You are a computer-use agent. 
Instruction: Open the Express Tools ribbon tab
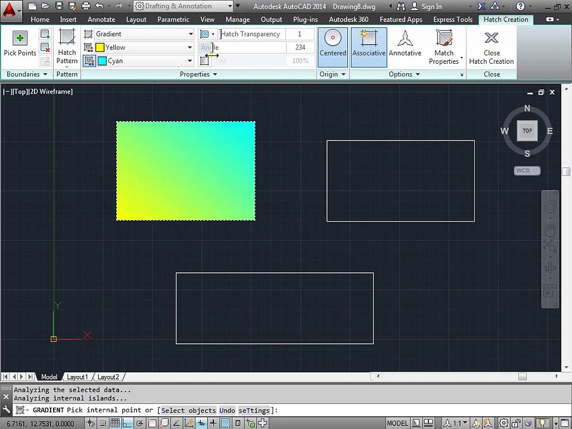click(453, 19)
